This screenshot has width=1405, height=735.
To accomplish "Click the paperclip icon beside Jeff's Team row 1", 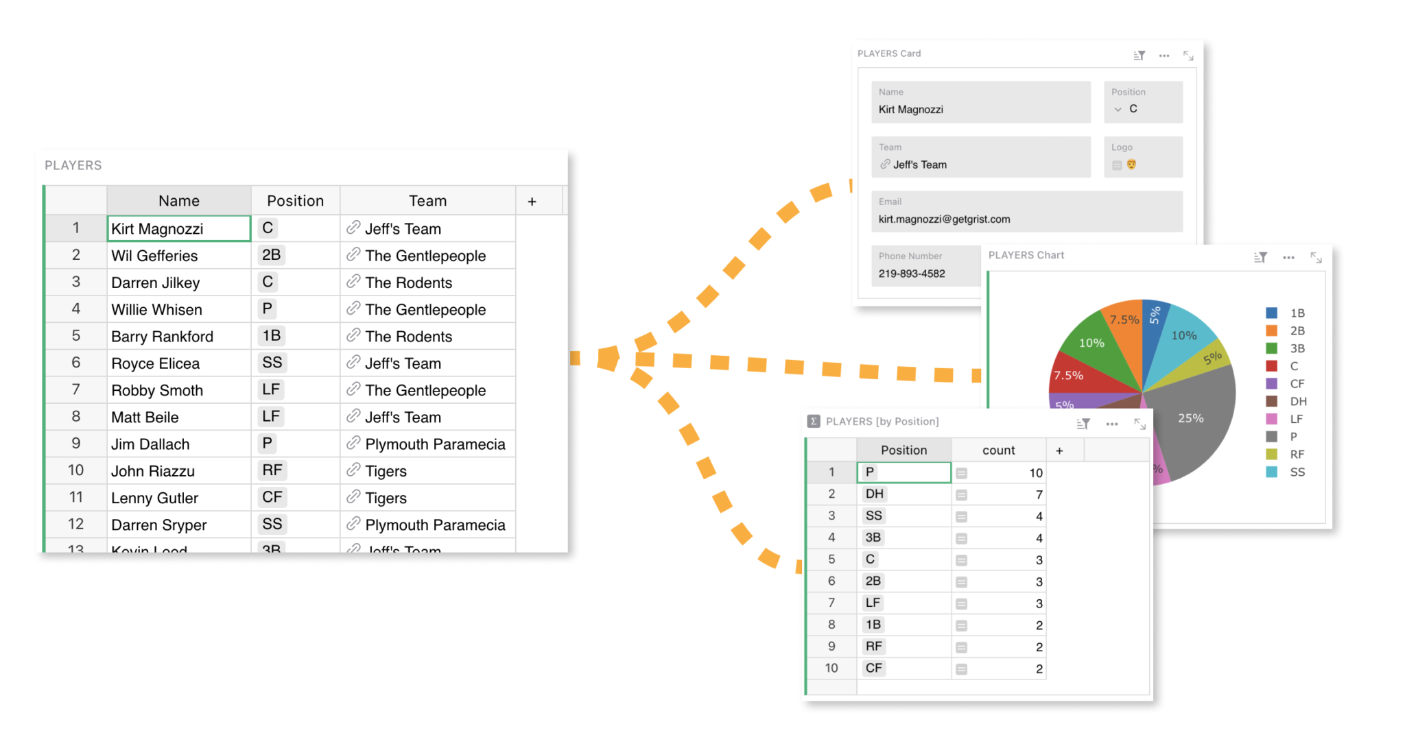I will click(354, 228).
